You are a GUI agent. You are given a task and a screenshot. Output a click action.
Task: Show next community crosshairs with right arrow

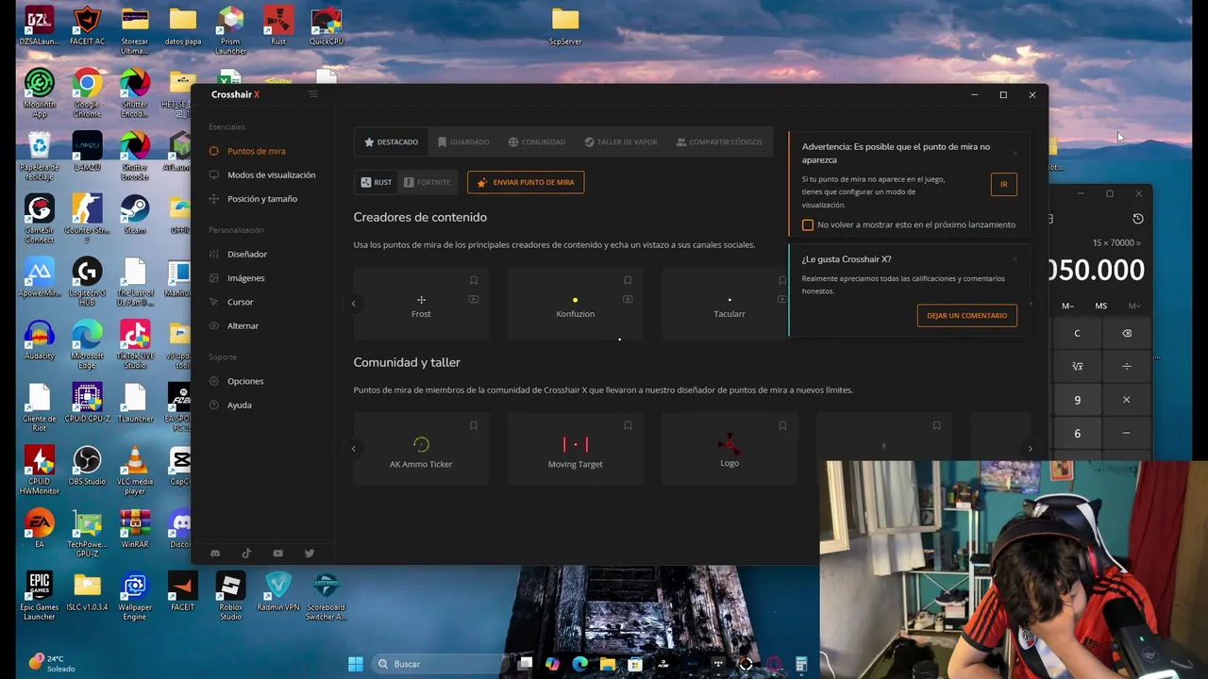pos(1030,449)
